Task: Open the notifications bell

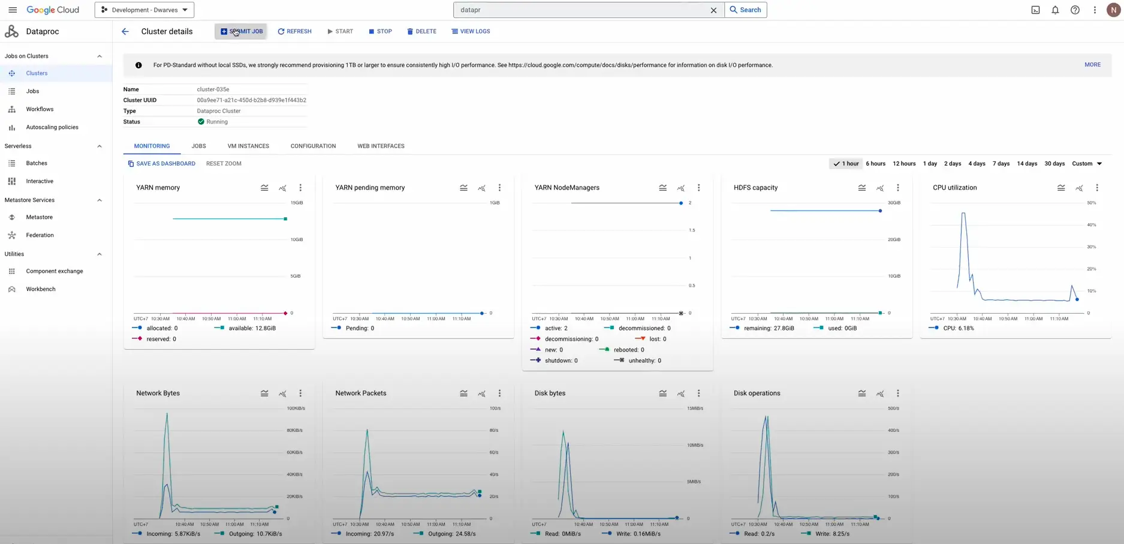Action: pos(1055,10)
